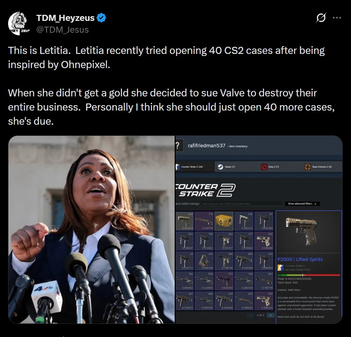This screenshot has width=351, height=337.
Task: Open the Letitia press conference photo
Action: 91,229
